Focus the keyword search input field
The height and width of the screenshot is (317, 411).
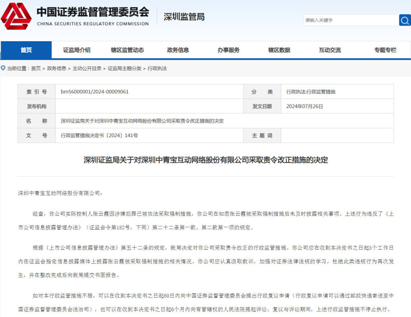351,20
